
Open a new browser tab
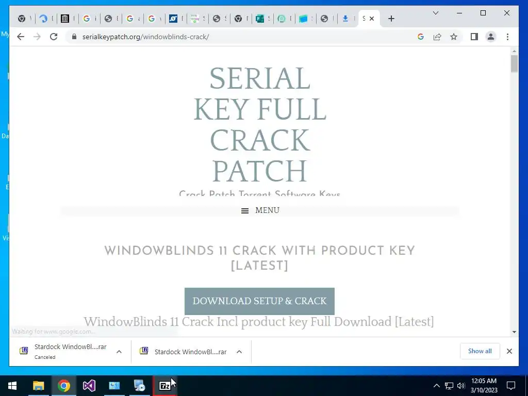click(x=391, y=19)
